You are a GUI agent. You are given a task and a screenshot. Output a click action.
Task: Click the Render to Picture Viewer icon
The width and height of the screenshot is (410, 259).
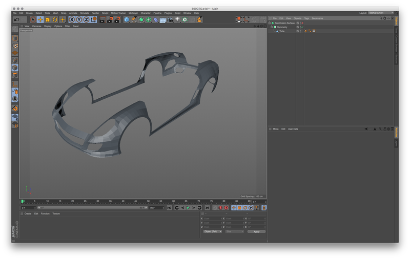coord(110,19)
